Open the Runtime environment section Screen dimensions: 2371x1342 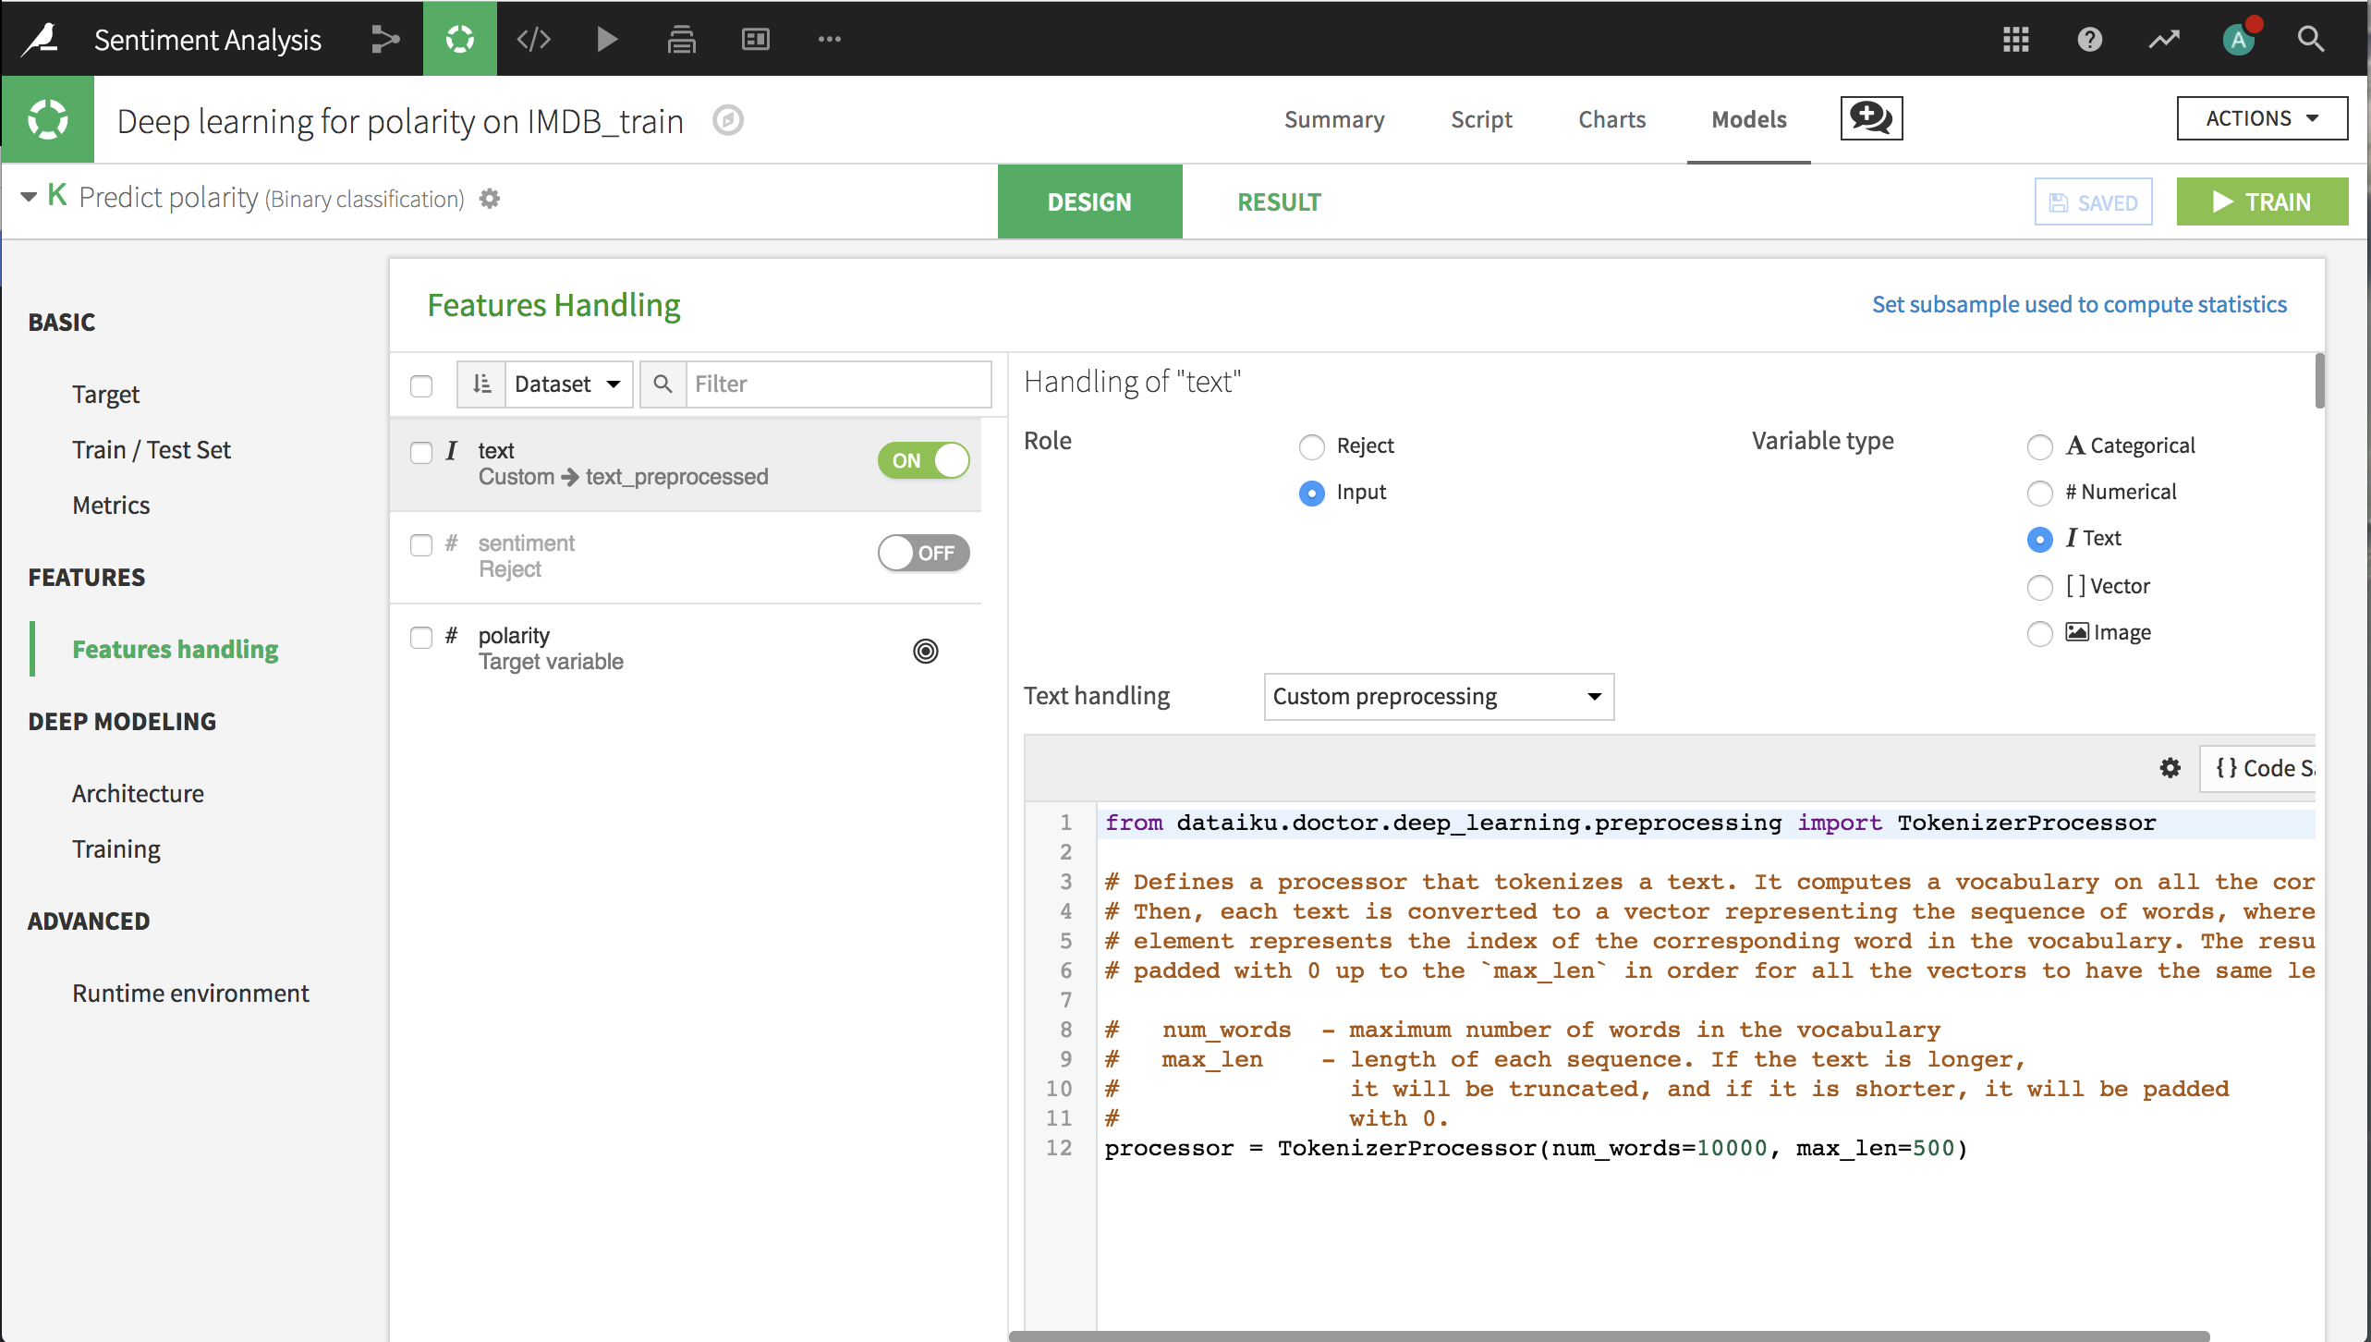pos(190,994)
